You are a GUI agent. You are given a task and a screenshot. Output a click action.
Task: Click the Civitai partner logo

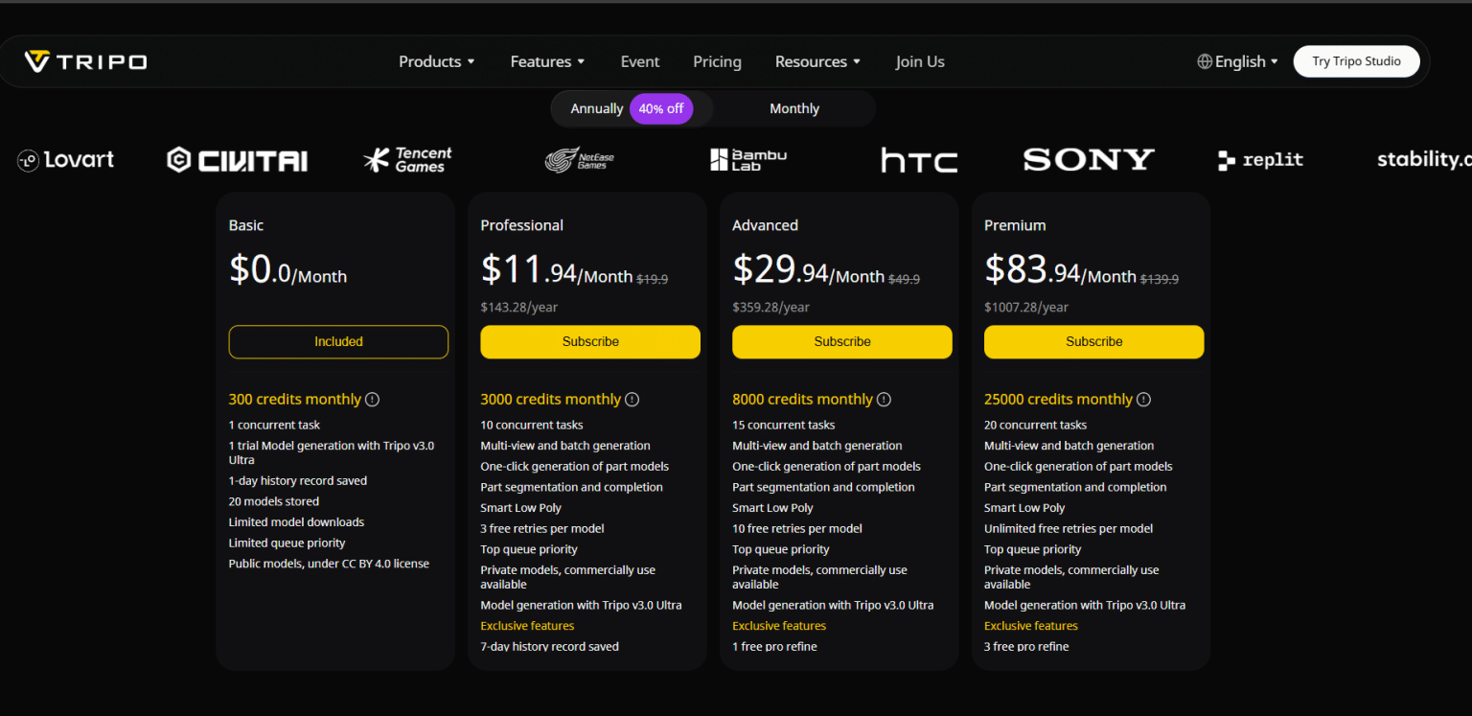click(x=237, y=160)
